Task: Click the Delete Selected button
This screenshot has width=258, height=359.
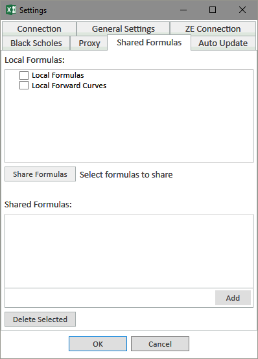Action: 40,319
